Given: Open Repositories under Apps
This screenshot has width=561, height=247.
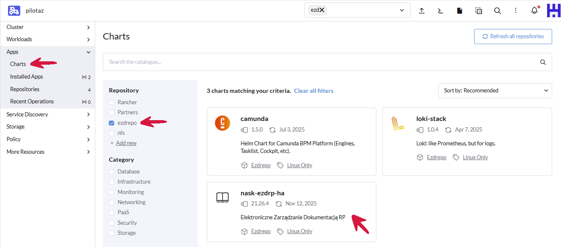Looking at the screenshot, I should 25,89.
